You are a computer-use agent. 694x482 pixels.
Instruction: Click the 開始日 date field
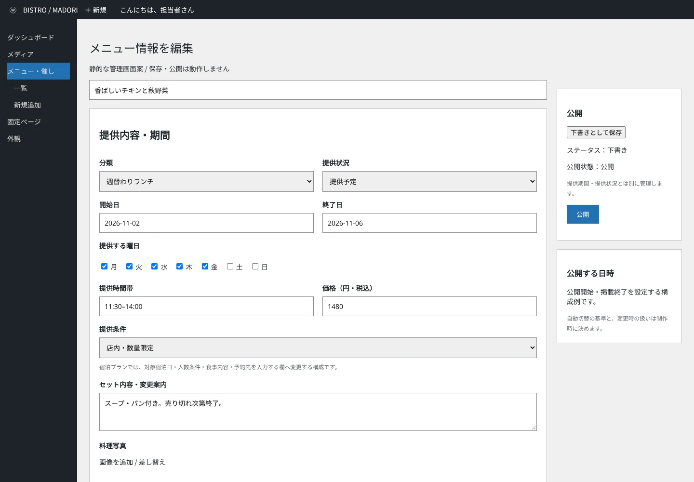(206, 223)
